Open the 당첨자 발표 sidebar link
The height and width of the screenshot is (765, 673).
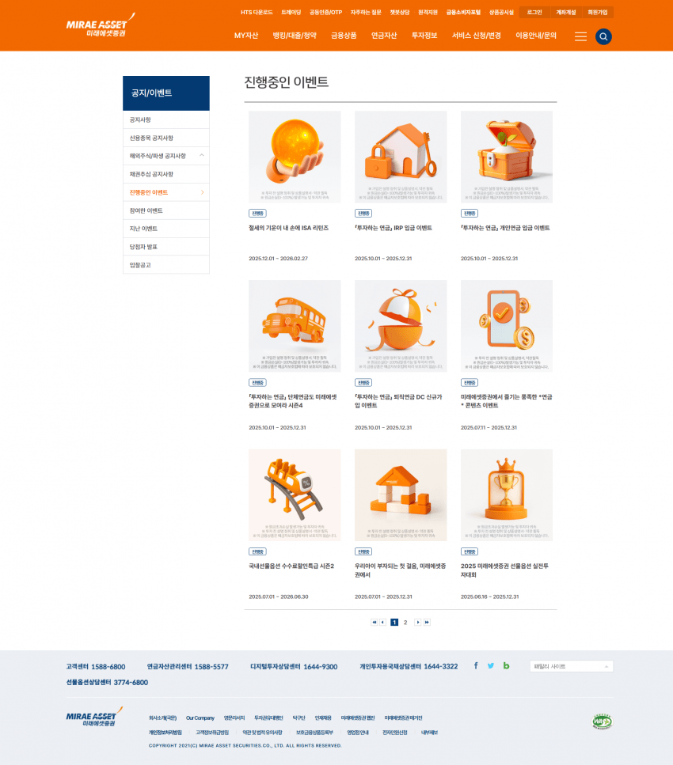pyautogui.click(x=144, y=247)
